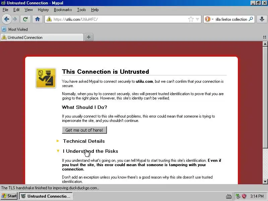Go back with the Back arrow button
Screen dimensions: 268x201
click(6, 19)
